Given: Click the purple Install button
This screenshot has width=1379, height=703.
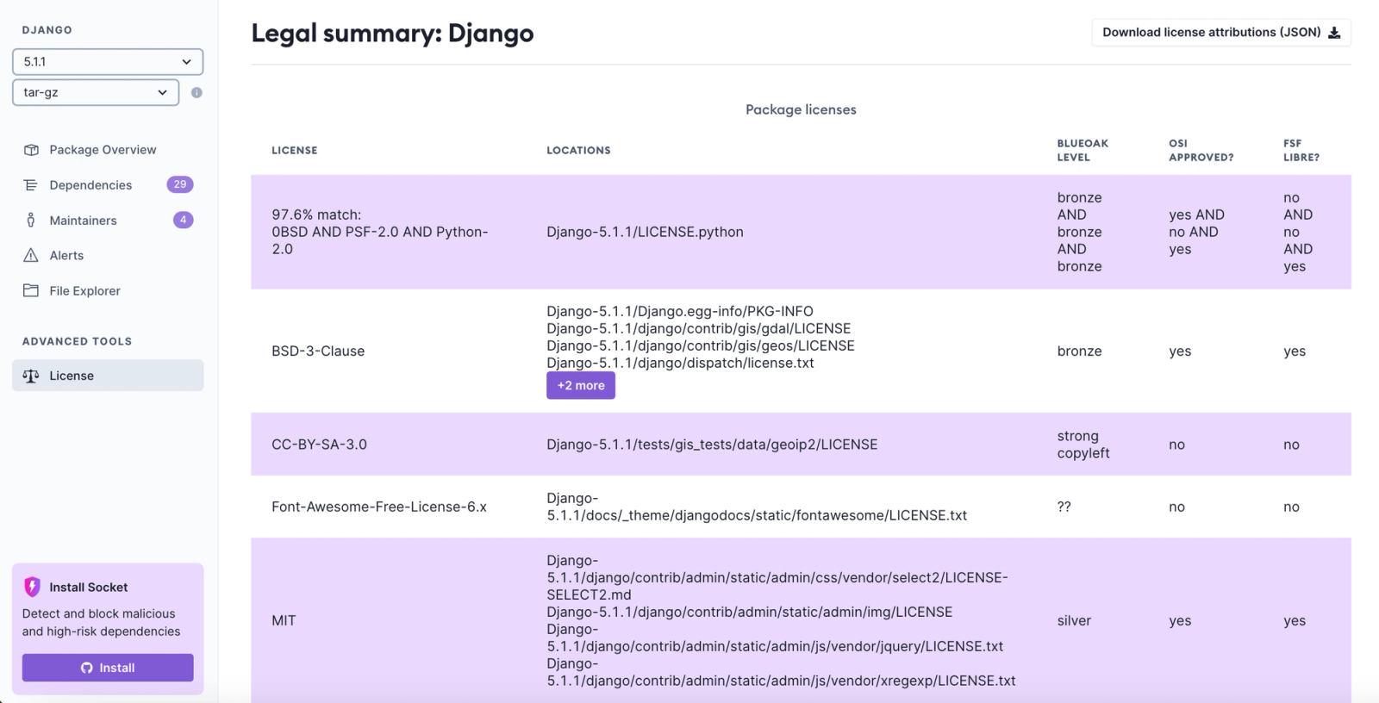Looking at the screenshot, I should click(108, 668).
